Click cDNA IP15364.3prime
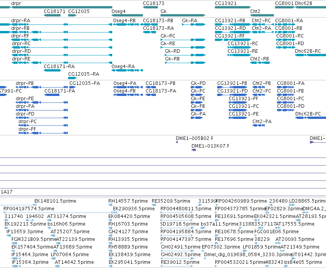This screenshot has height=268, width=326. (16, 266)
